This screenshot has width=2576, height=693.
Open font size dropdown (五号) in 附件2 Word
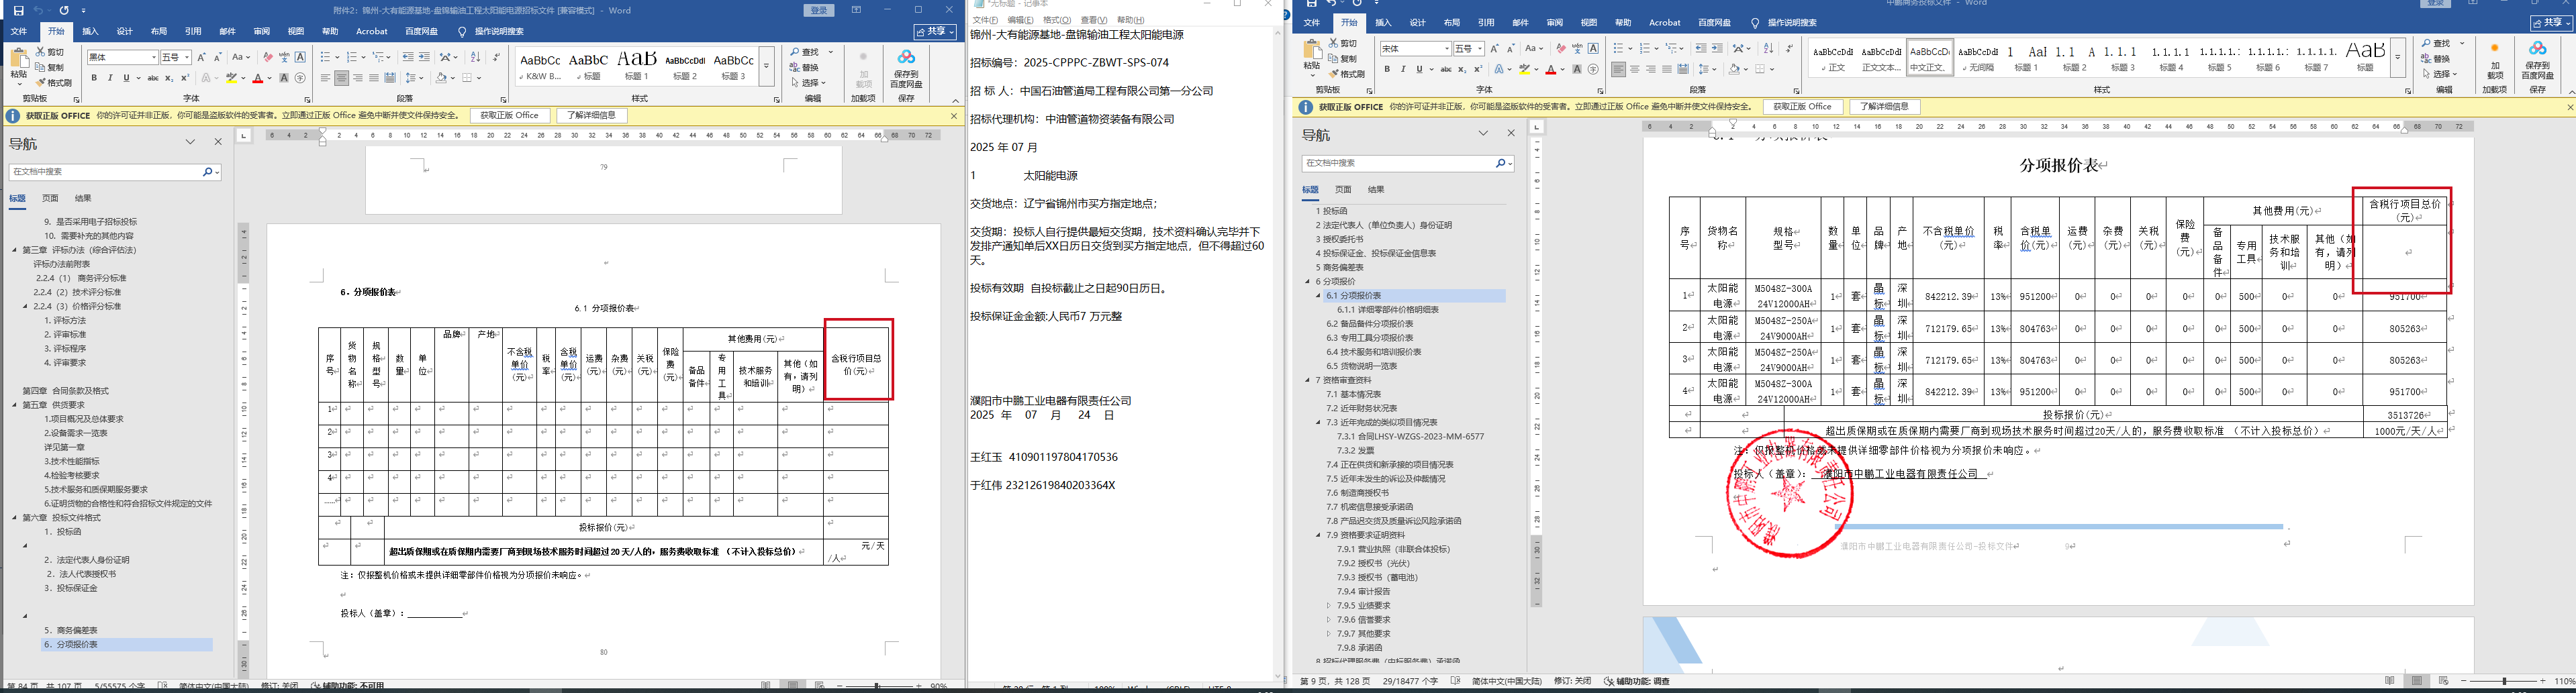(x=187, y=58)
